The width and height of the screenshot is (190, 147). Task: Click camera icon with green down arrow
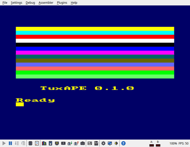(x=70, y=143)
